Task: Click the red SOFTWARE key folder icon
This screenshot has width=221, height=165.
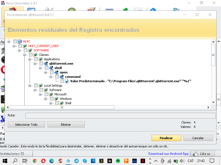Action: (30, 50)
